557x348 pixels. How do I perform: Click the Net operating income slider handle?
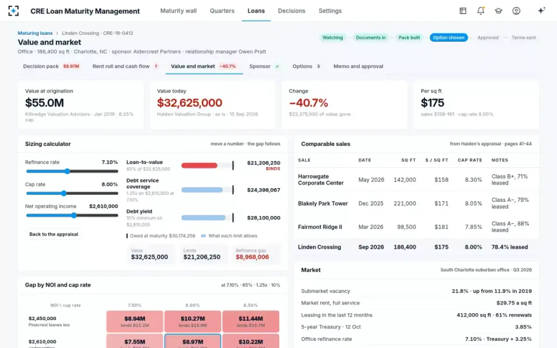[x=74, y=215]
